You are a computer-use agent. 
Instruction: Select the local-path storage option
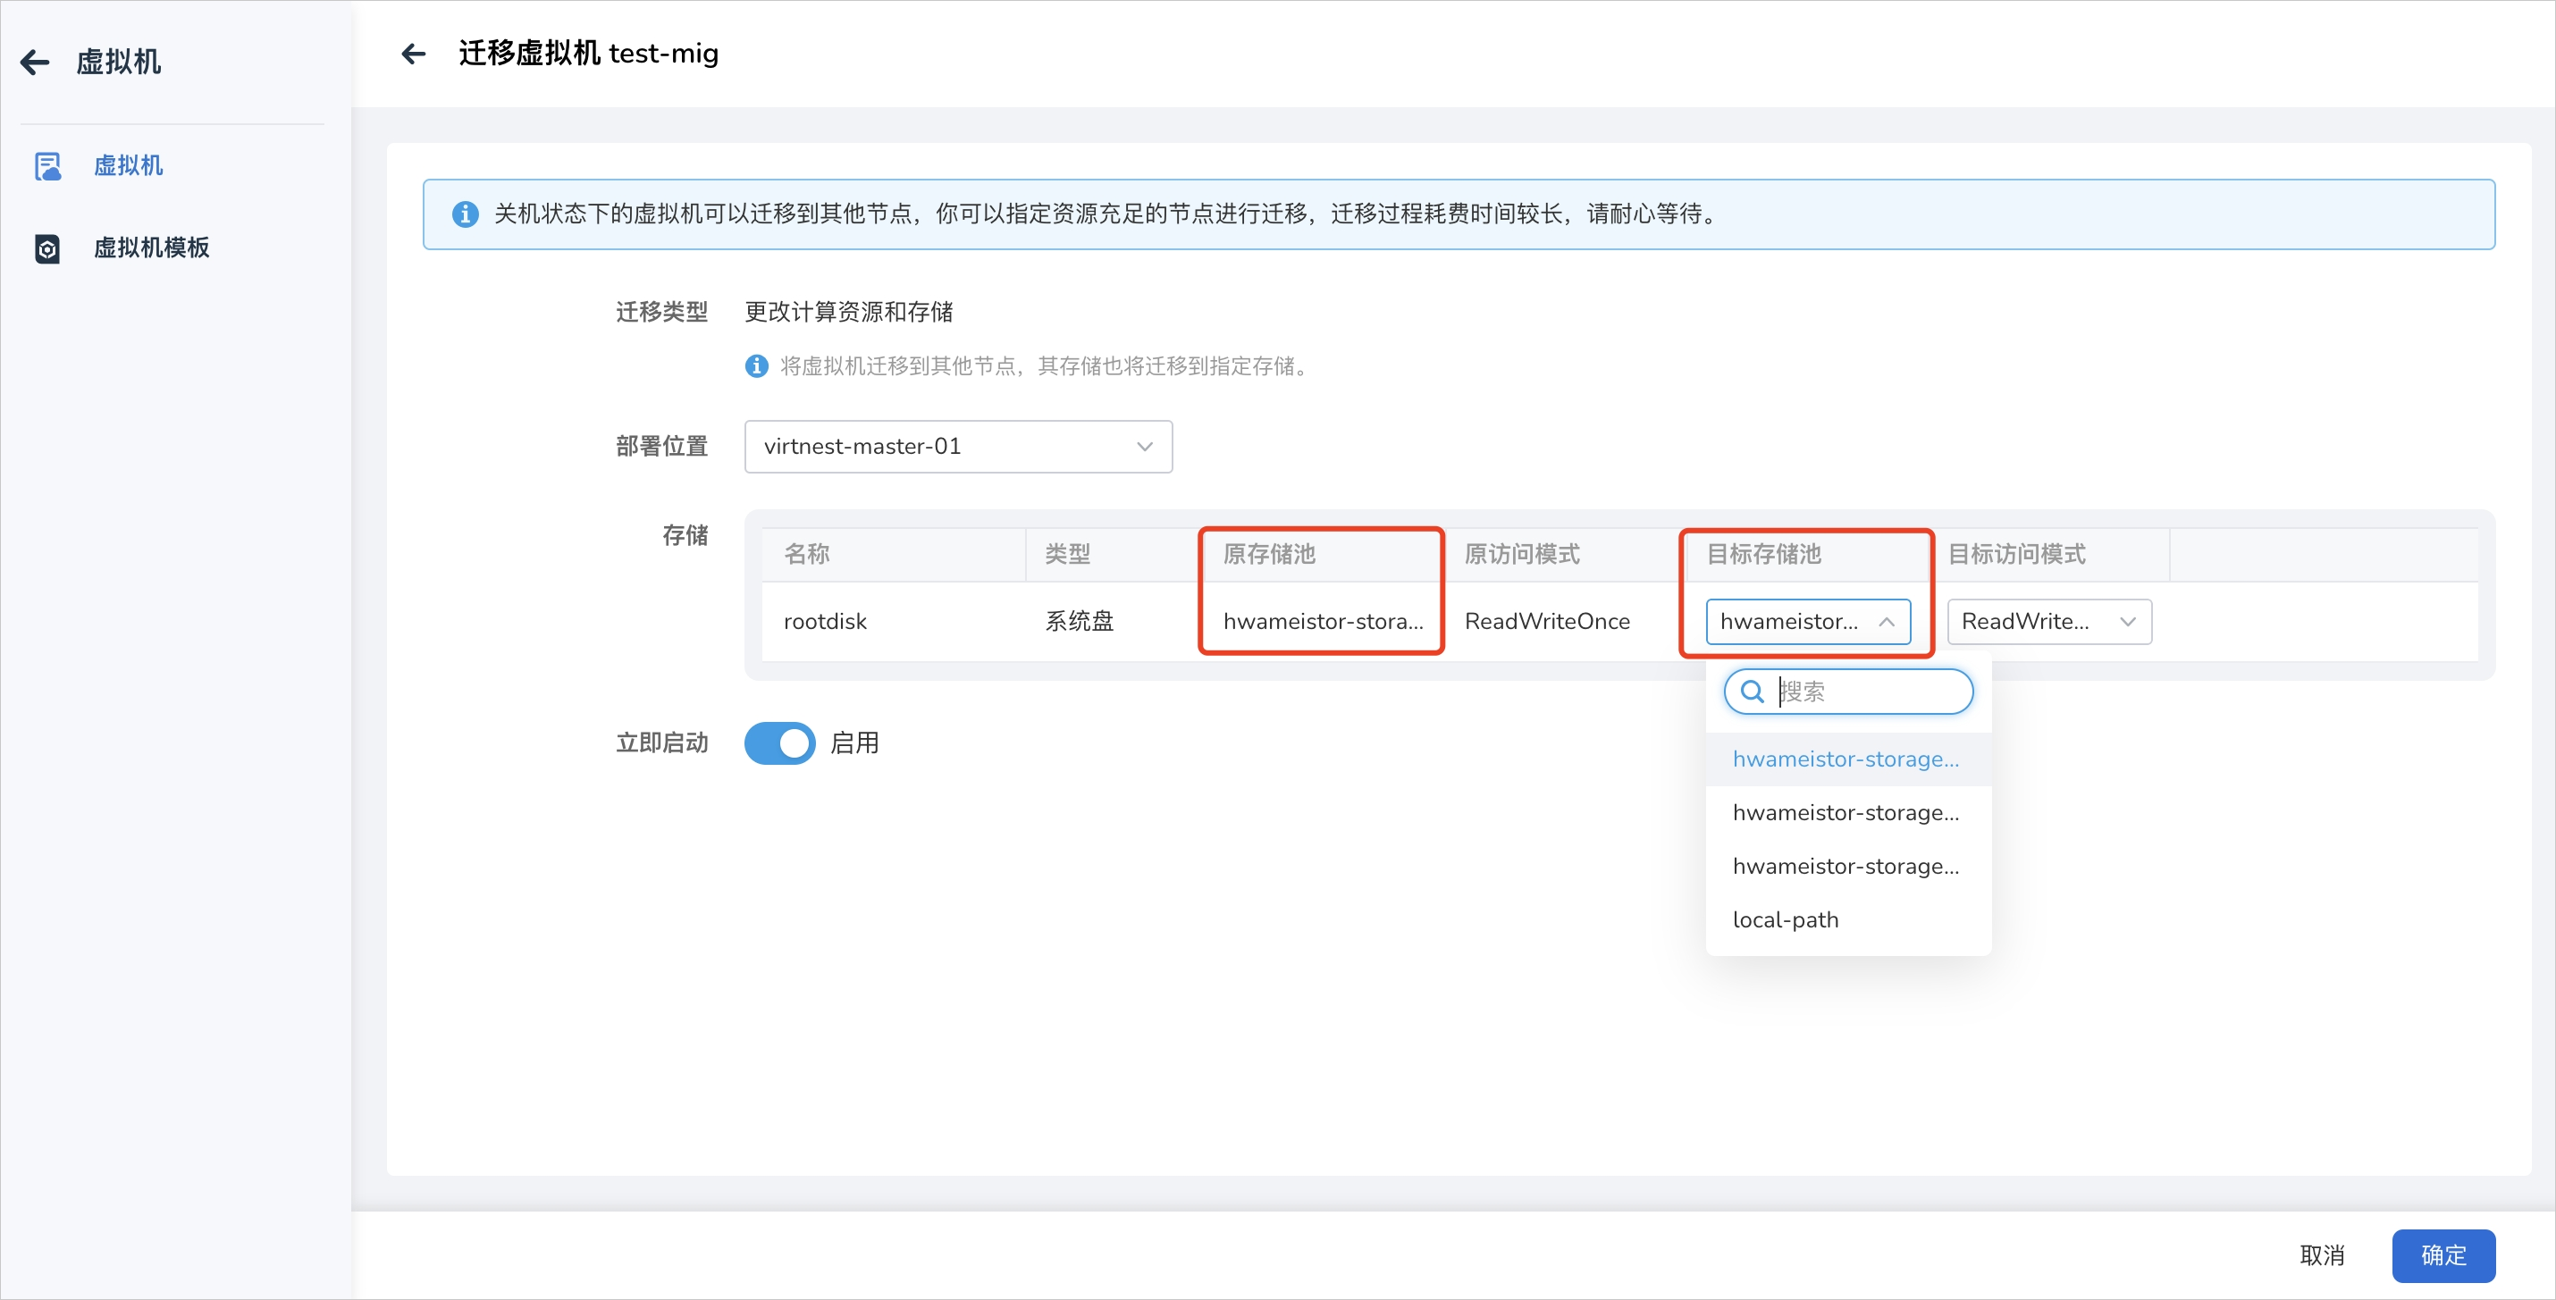tap(1847, 919)
